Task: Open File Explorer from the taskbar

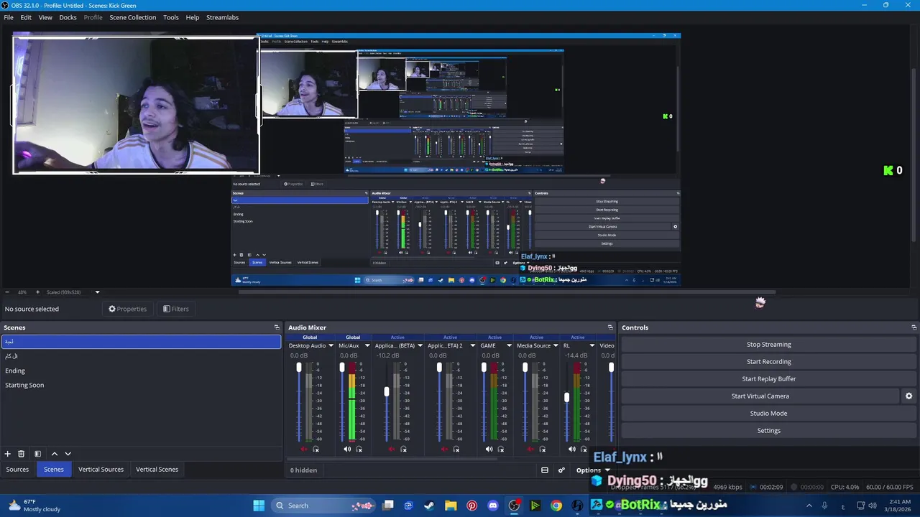Action: pyautogui.click(x=451, y=506)
